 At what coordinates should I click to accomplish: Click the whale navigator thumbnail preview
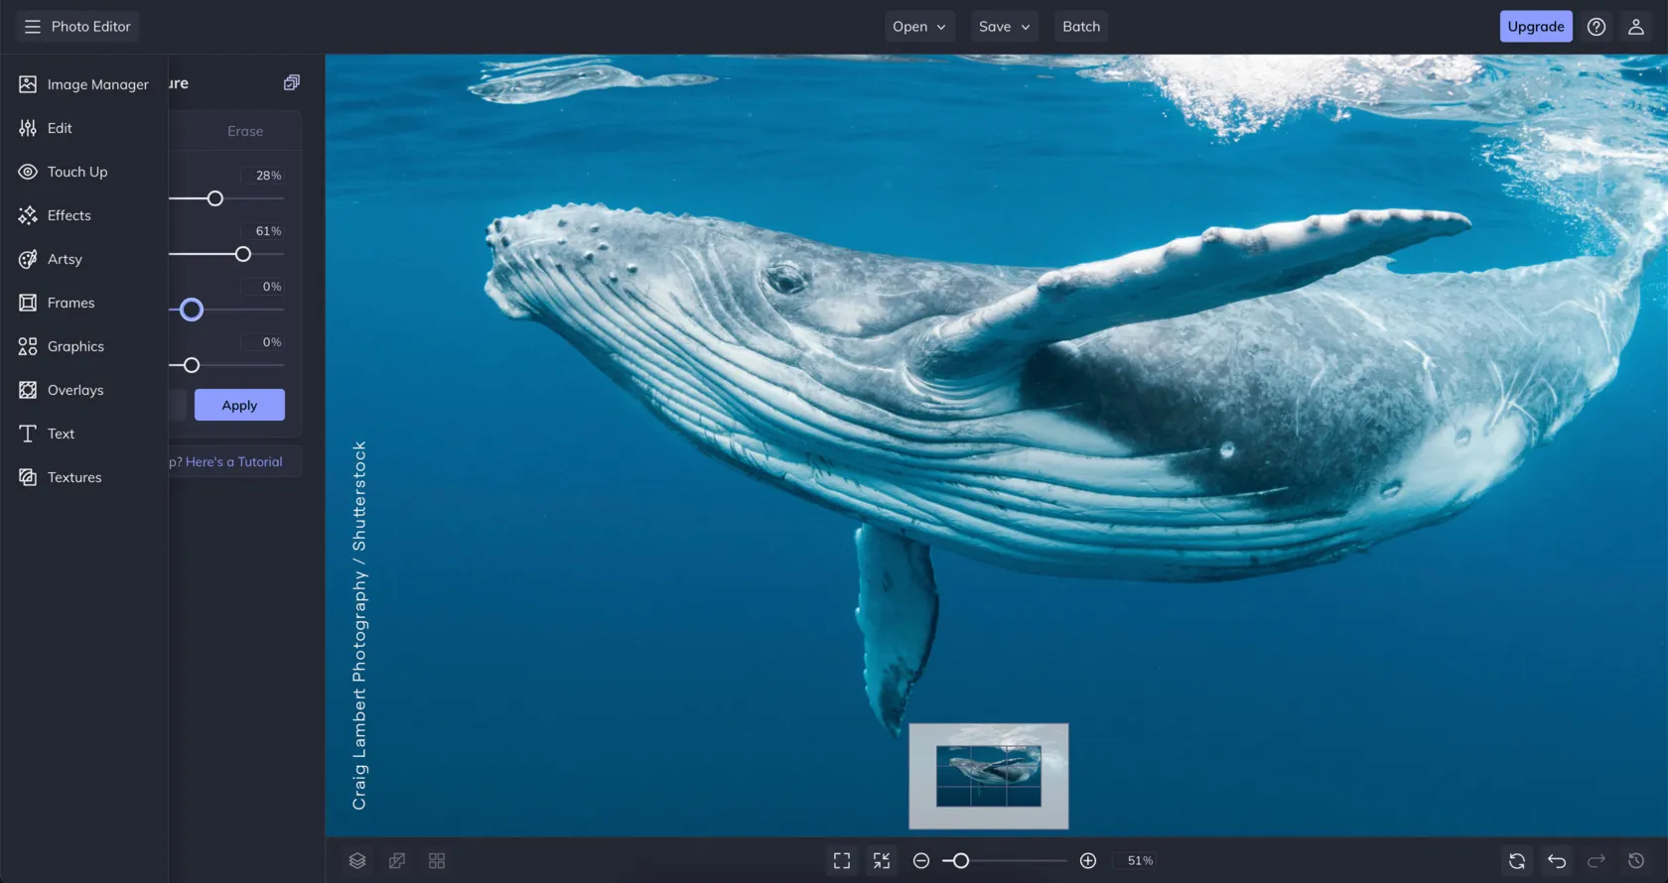click(x=989, y=776)
